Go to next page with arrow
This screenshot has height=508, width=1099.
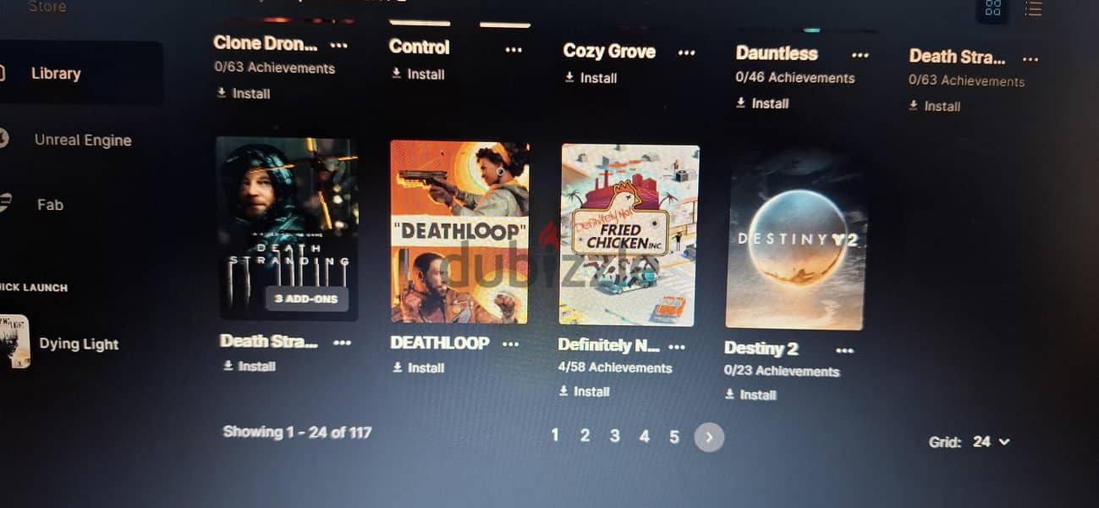coord(709,438)
